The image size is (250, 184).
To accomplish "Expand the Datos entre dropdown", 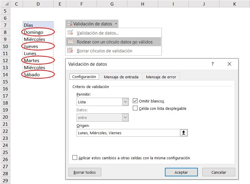I will pos(125,117).
